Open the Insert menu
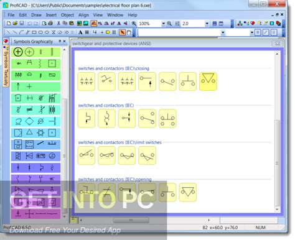Screen dimensions: 295x240 coord(51,15)
